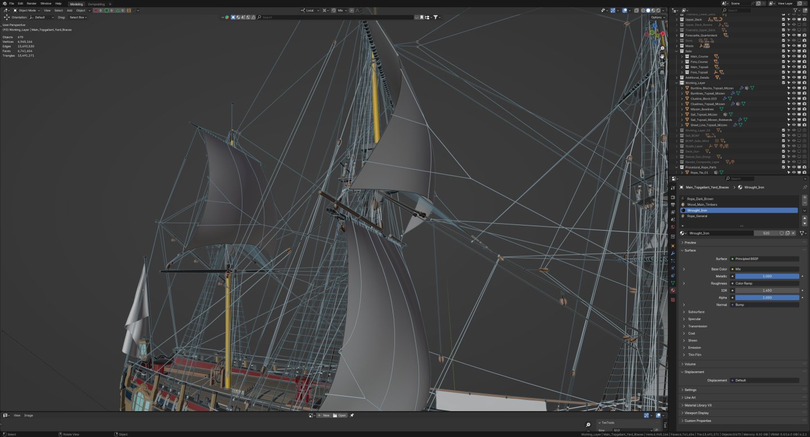The height and width of the screenshot is (437, 810).
Task: Open the Drag Select Box dropdown
Action: click(78, 17)
